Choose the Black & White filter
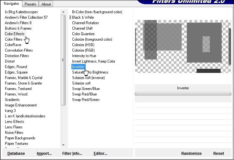The image size is (234, 160). click(83, 17)
